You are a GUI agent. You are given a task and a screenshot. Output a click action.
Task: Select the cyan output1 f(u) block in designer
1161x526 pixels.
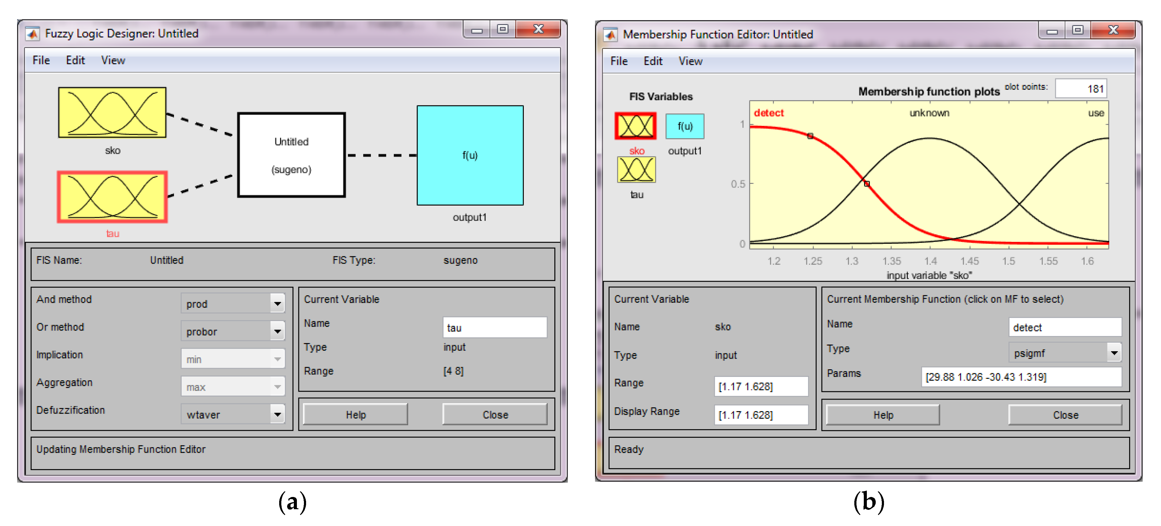(470, 155)
